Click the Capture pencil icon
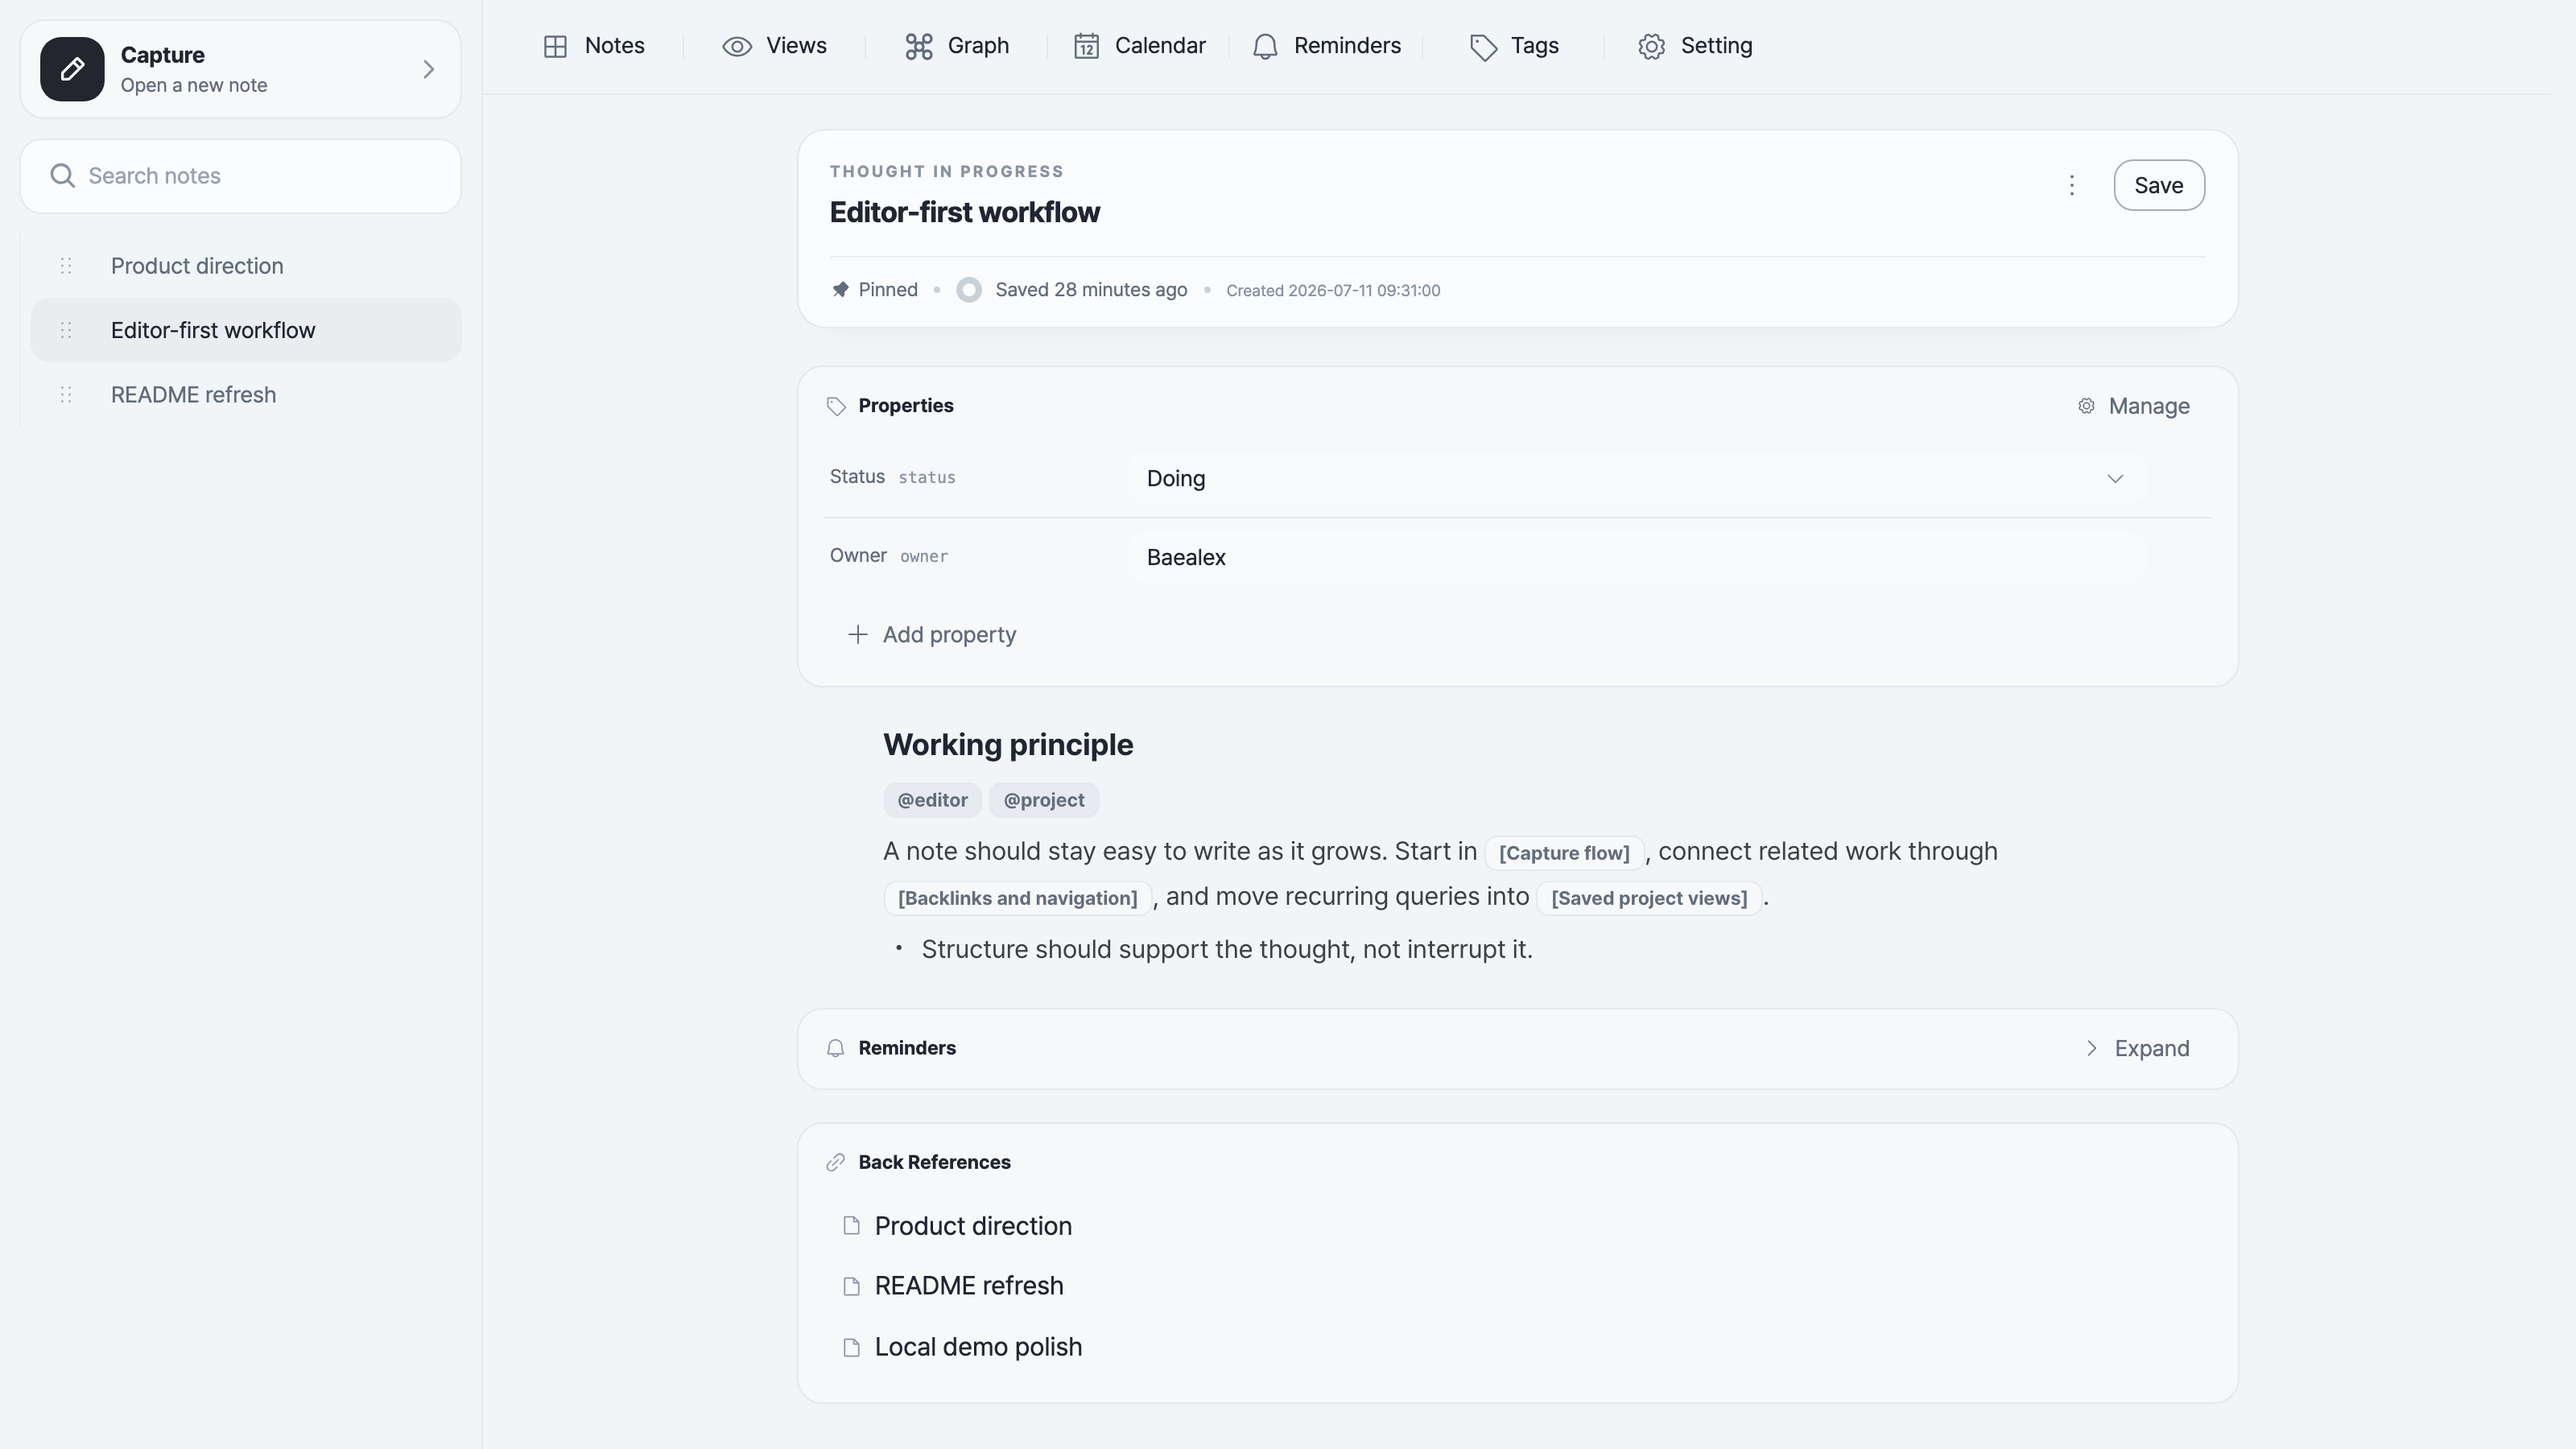The height and width of the screenshot is (1449, 2576). (x=72, y=69)
